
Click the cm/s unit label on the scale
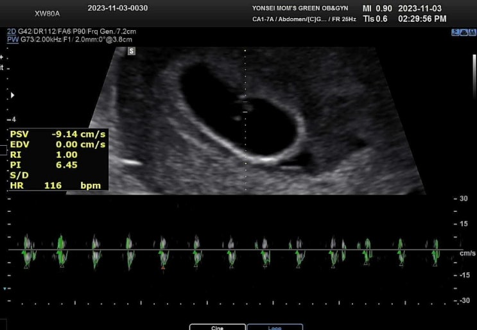coord(467,253)
